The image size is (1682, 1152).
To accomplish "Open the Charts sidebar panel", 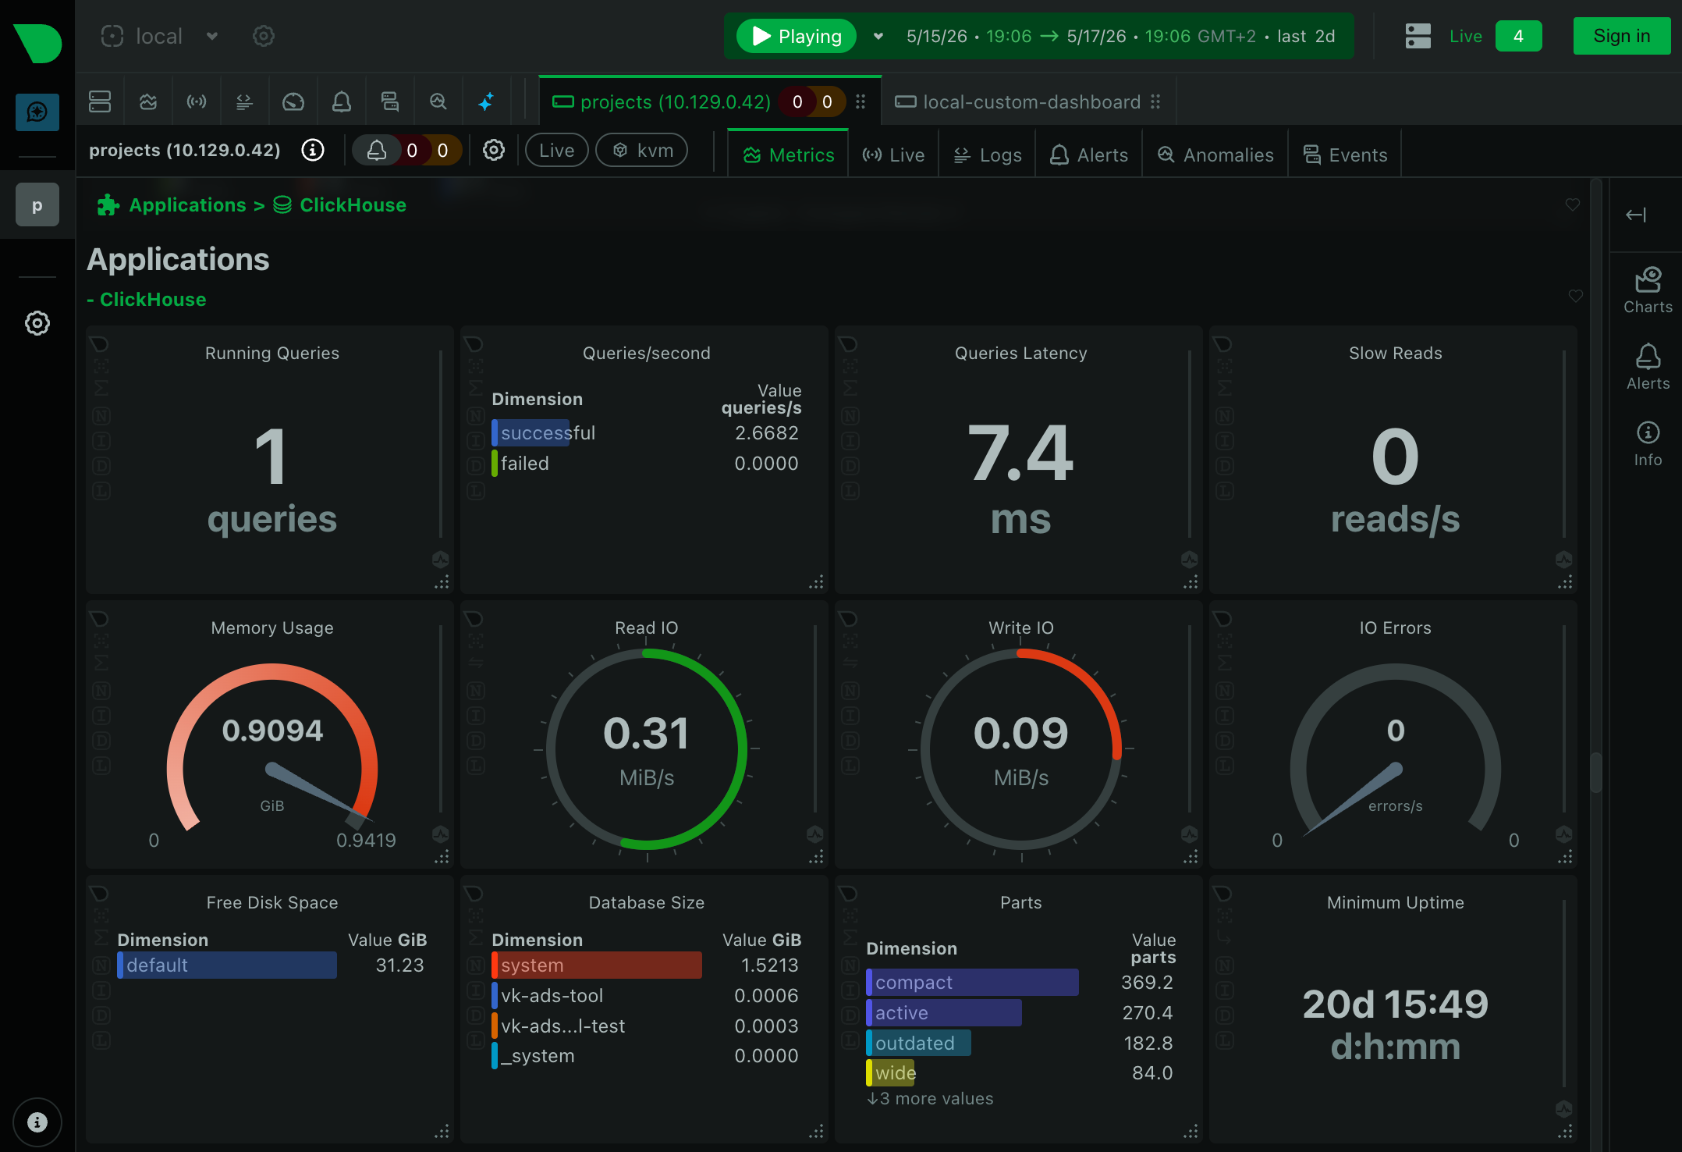I will click(1648, 290).
